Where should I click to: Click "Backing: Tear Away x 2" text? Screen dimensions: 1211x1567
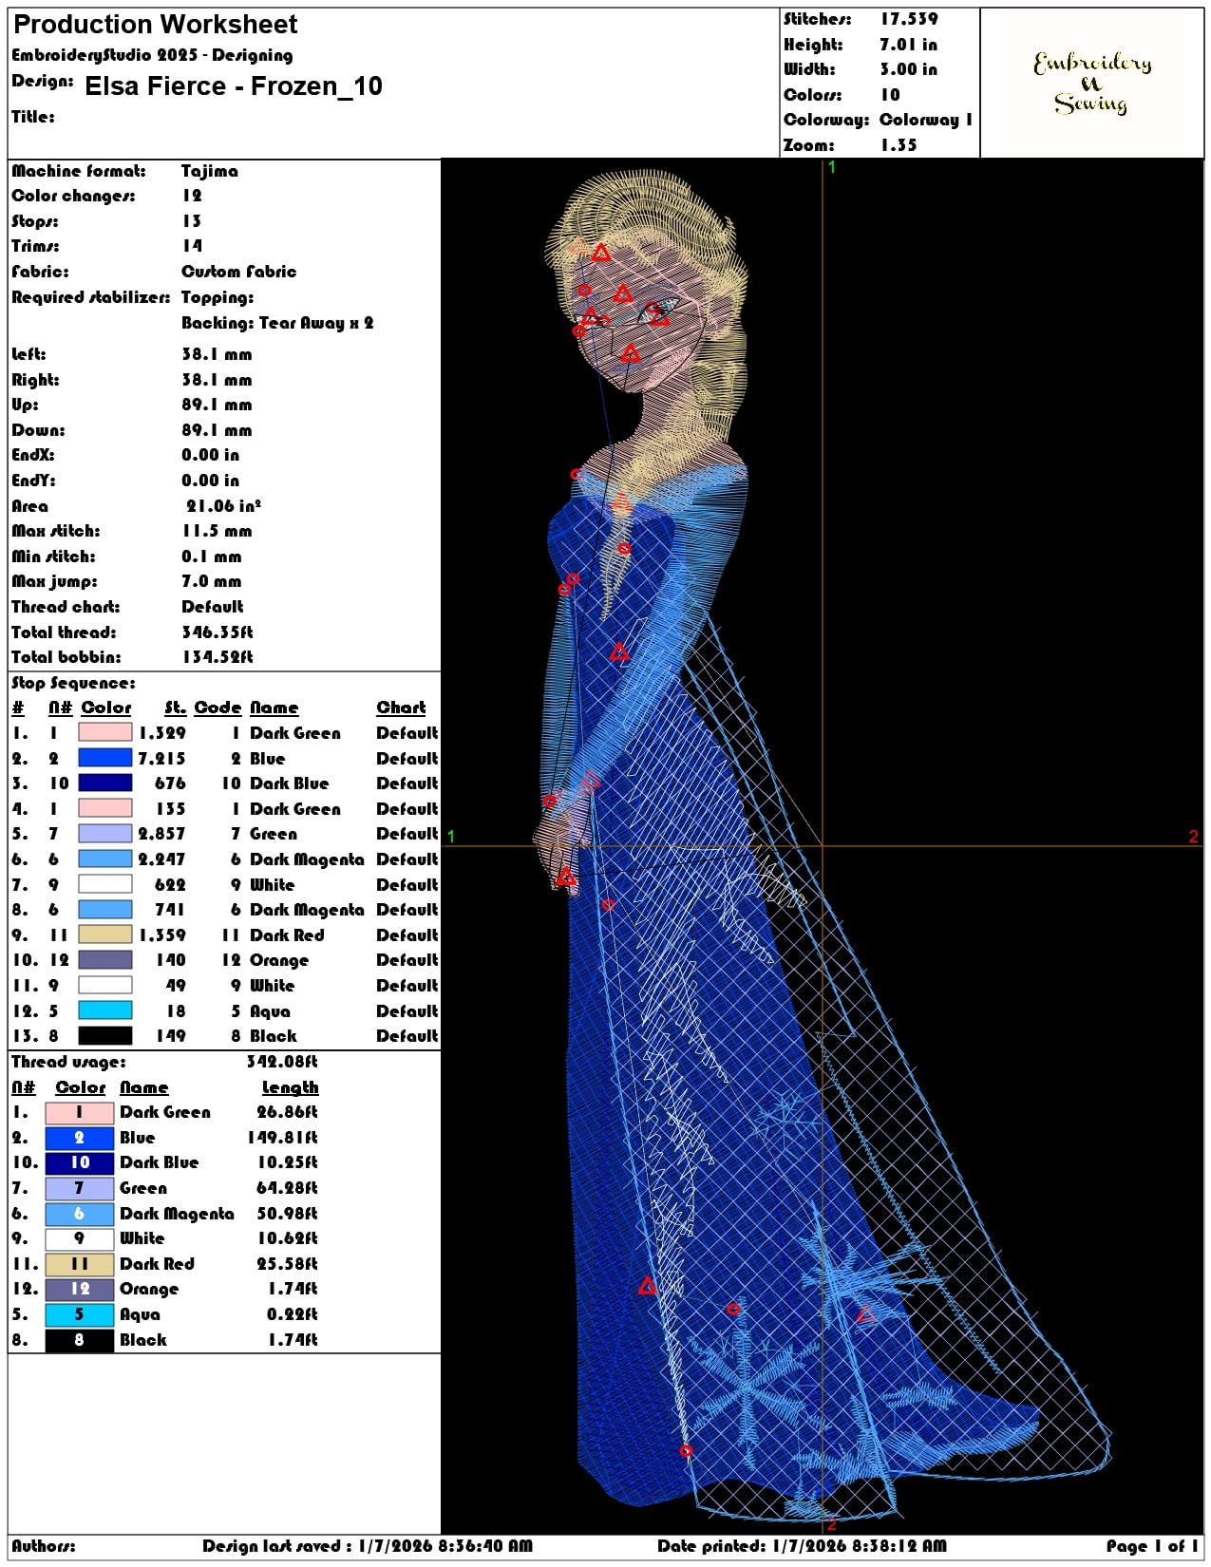277,323
